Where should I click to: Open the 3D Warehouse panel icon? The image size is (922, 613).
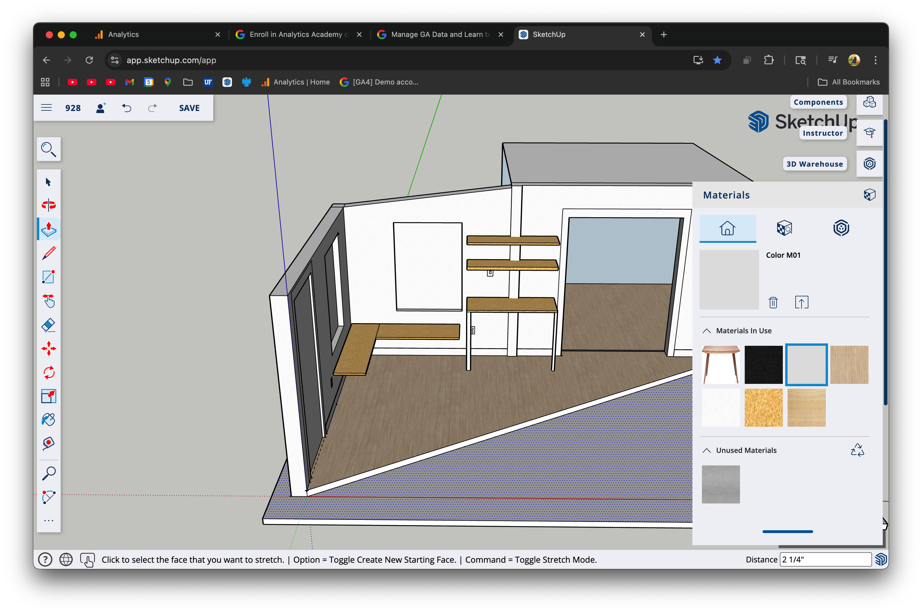pos(869,164)
